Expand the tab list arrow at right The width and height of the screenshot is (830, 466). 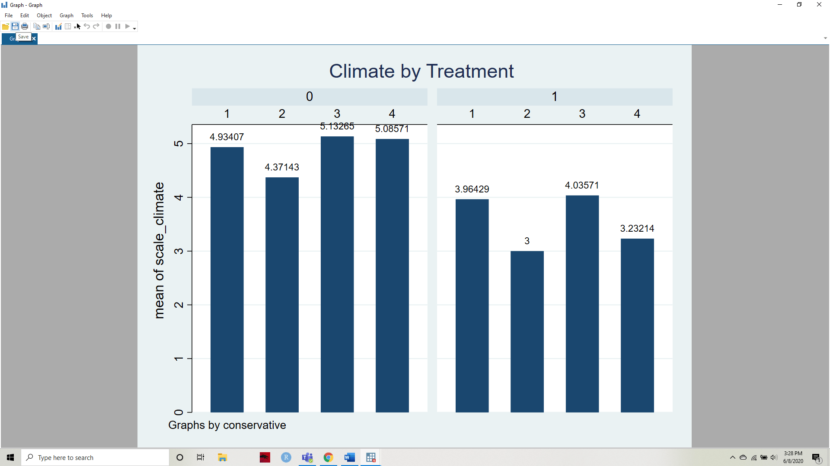[x=825, y=38]
